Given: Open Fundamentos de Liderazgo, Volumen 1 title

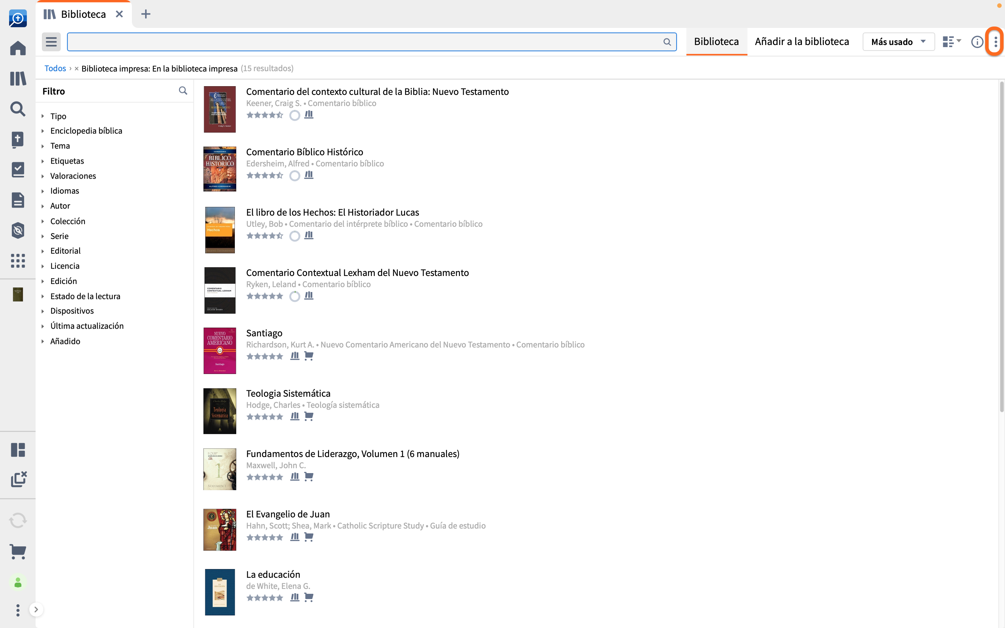Looking at the screenshot, I should click(x=352, y=454).
